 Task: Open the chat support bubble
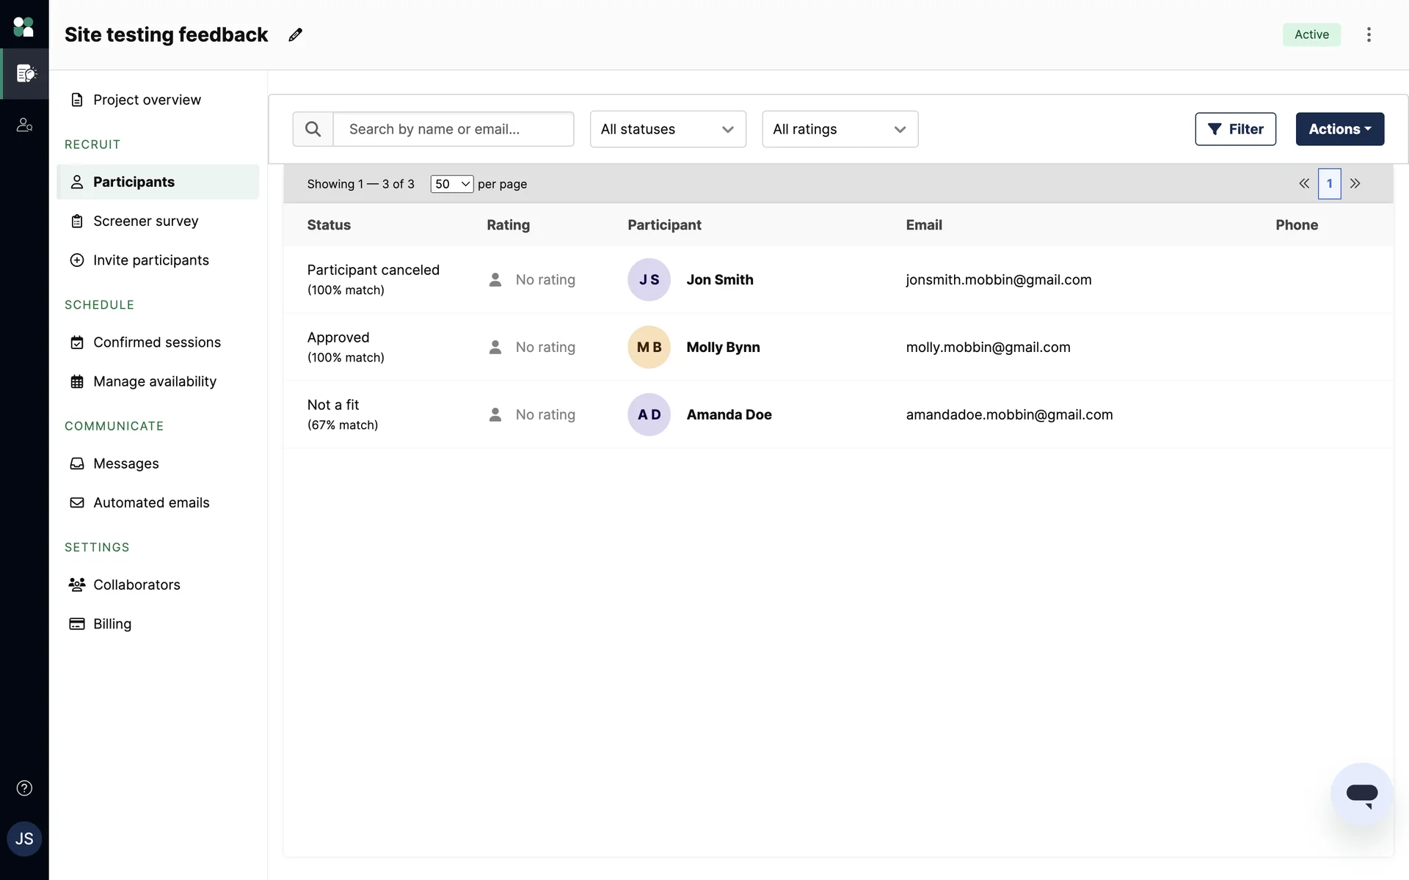(1361, 793)
